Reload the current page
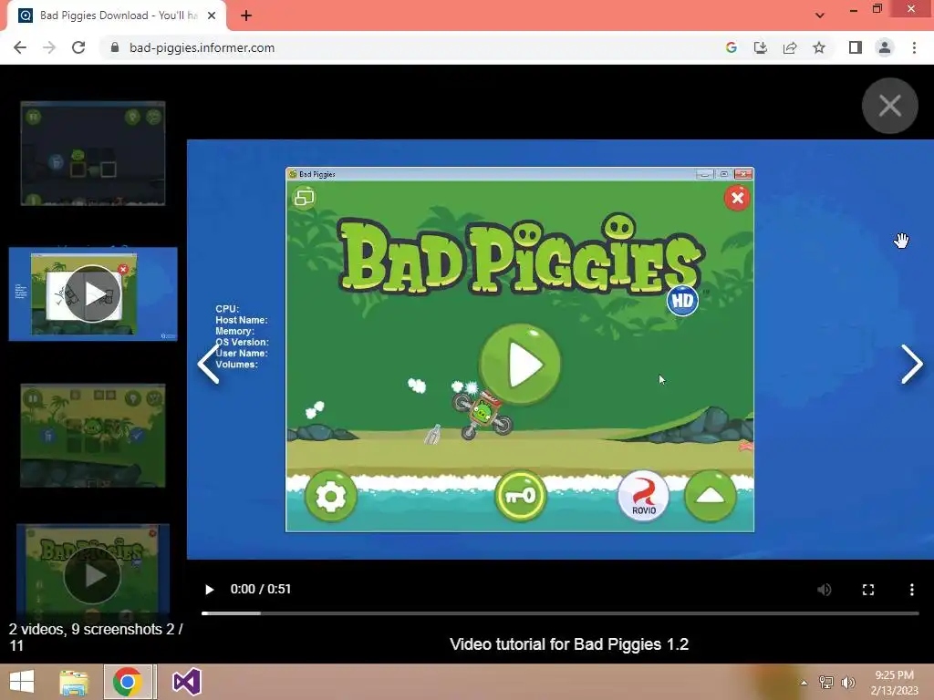The width and height of the screenshot is (934, 700). (x=78, y=47)
